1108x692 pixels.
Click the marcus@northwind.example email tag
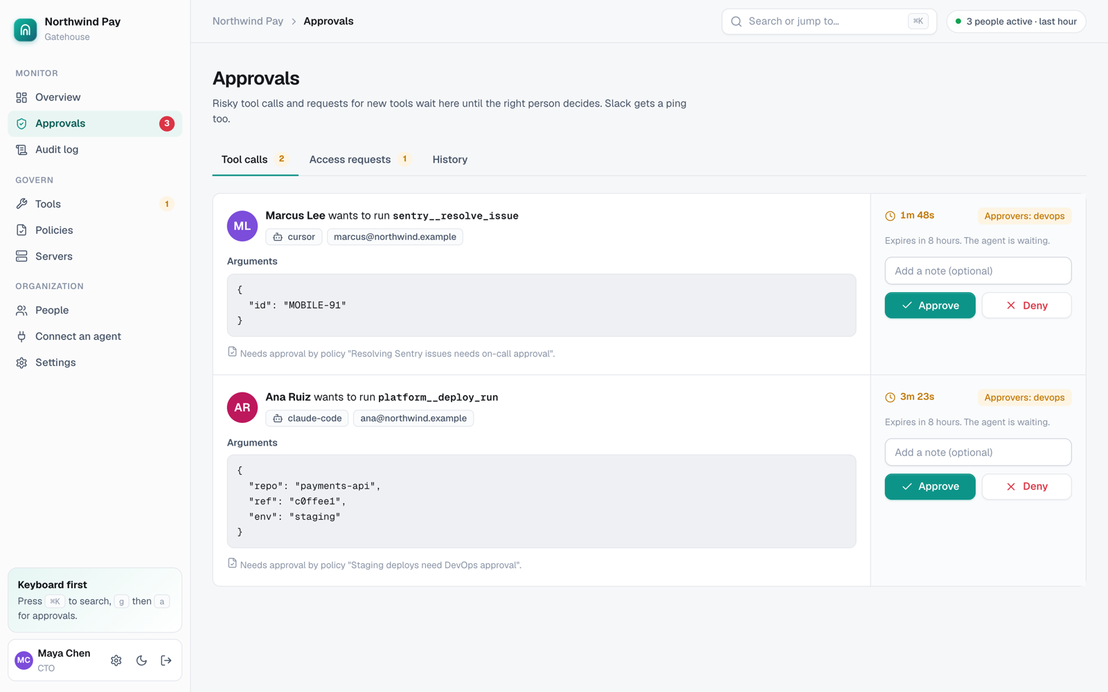tap(395, 237)
